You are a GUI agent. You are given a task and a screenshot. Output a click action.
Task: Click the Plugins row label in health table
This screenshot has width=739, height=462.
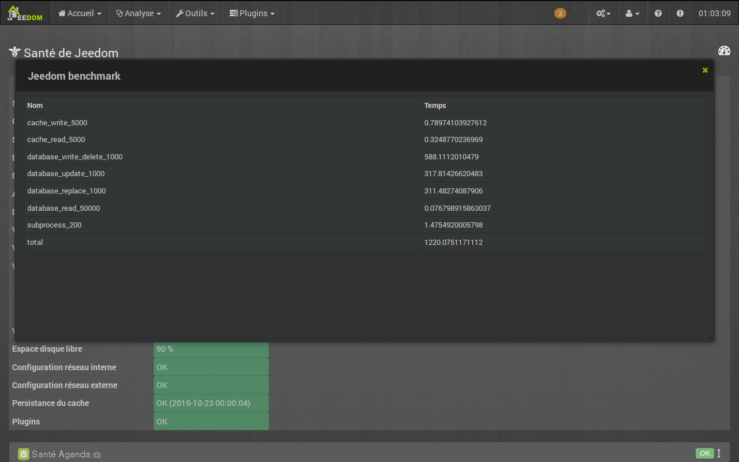pos(26,422)
